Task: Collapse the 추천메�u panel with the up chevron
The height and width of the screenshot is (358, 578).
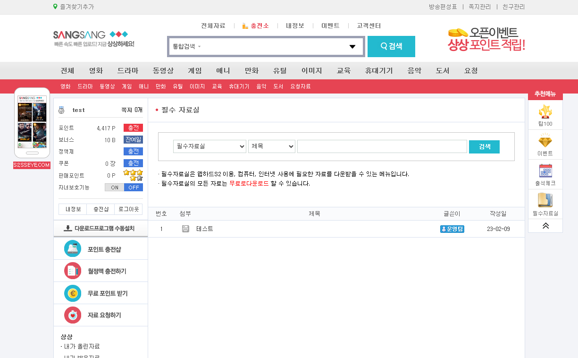Action: click(x=545, y=226)
